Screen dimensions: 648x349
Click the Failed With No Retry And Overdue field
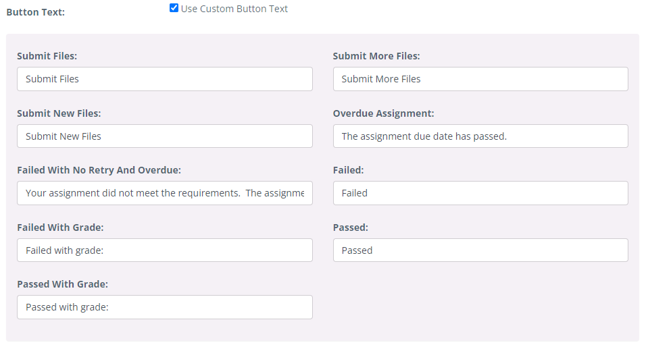(x=165, y=193)
